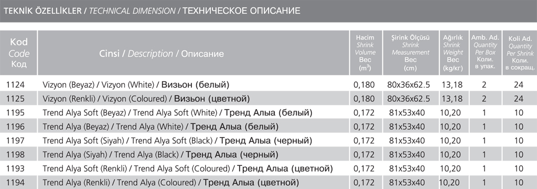Click code 1194 in last row
Image resolution: width=537 pixels, height=189 pixels.
(15, 183)
